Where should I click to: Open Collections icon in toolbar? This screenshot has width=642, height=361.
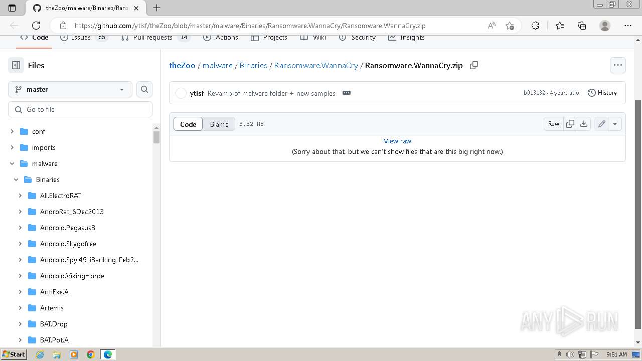pos(582,26)
